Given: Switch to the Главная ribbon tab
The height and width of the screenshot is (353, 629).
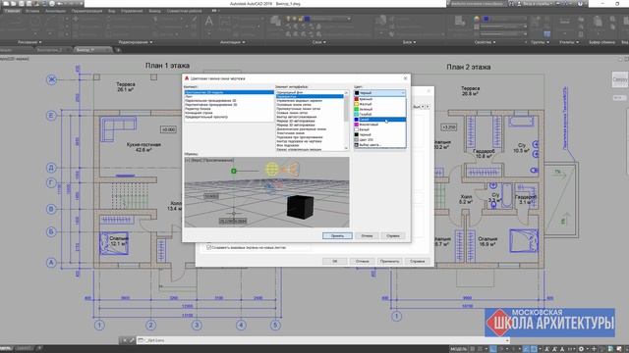Looking at the screenshot, I should 12,11.
